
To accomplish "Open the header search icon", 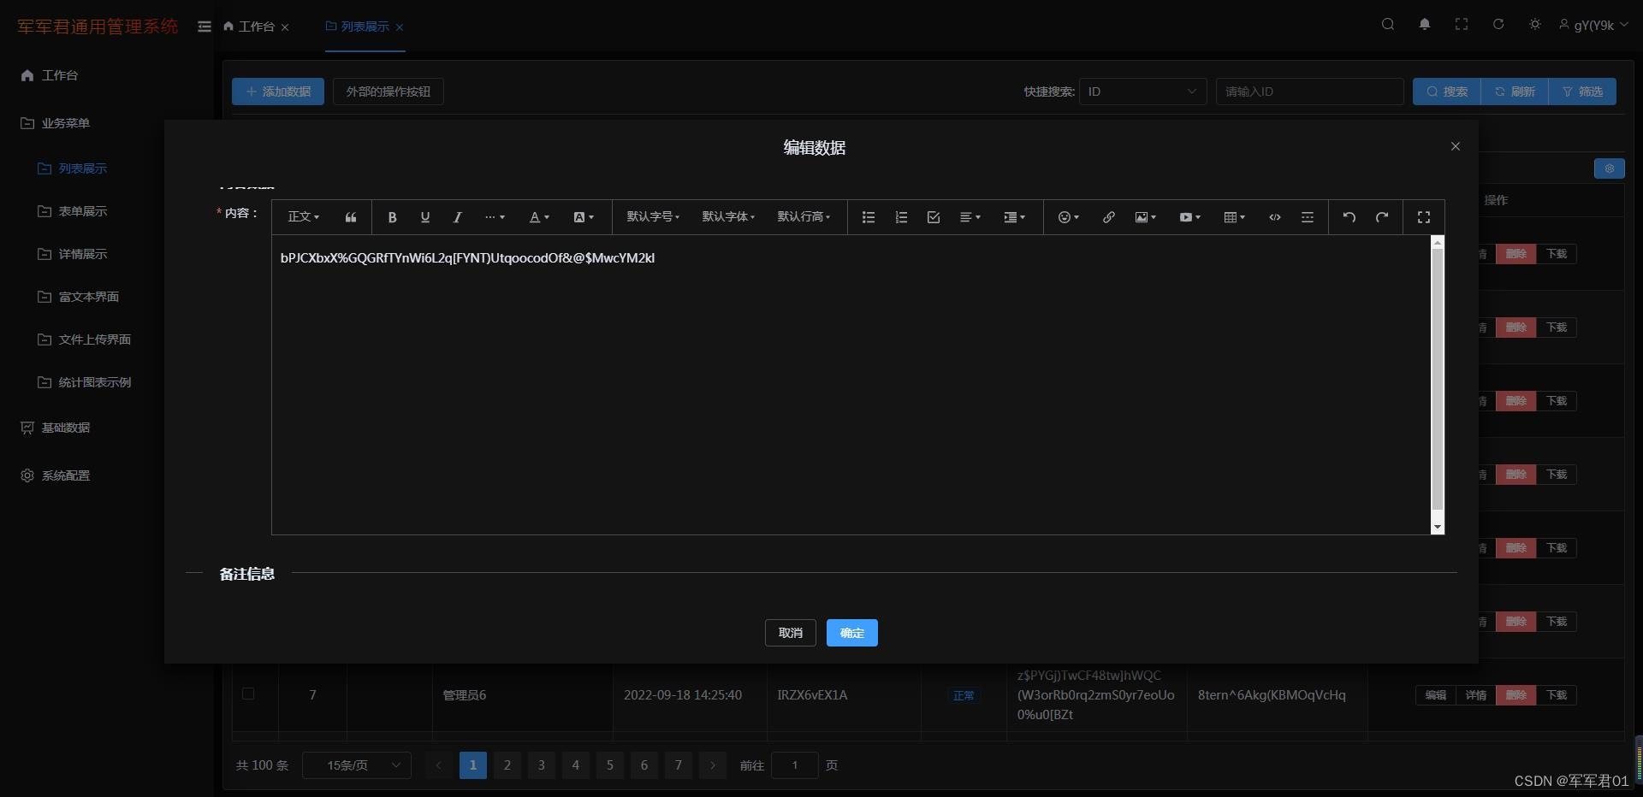I will (x=1387, y=25).
